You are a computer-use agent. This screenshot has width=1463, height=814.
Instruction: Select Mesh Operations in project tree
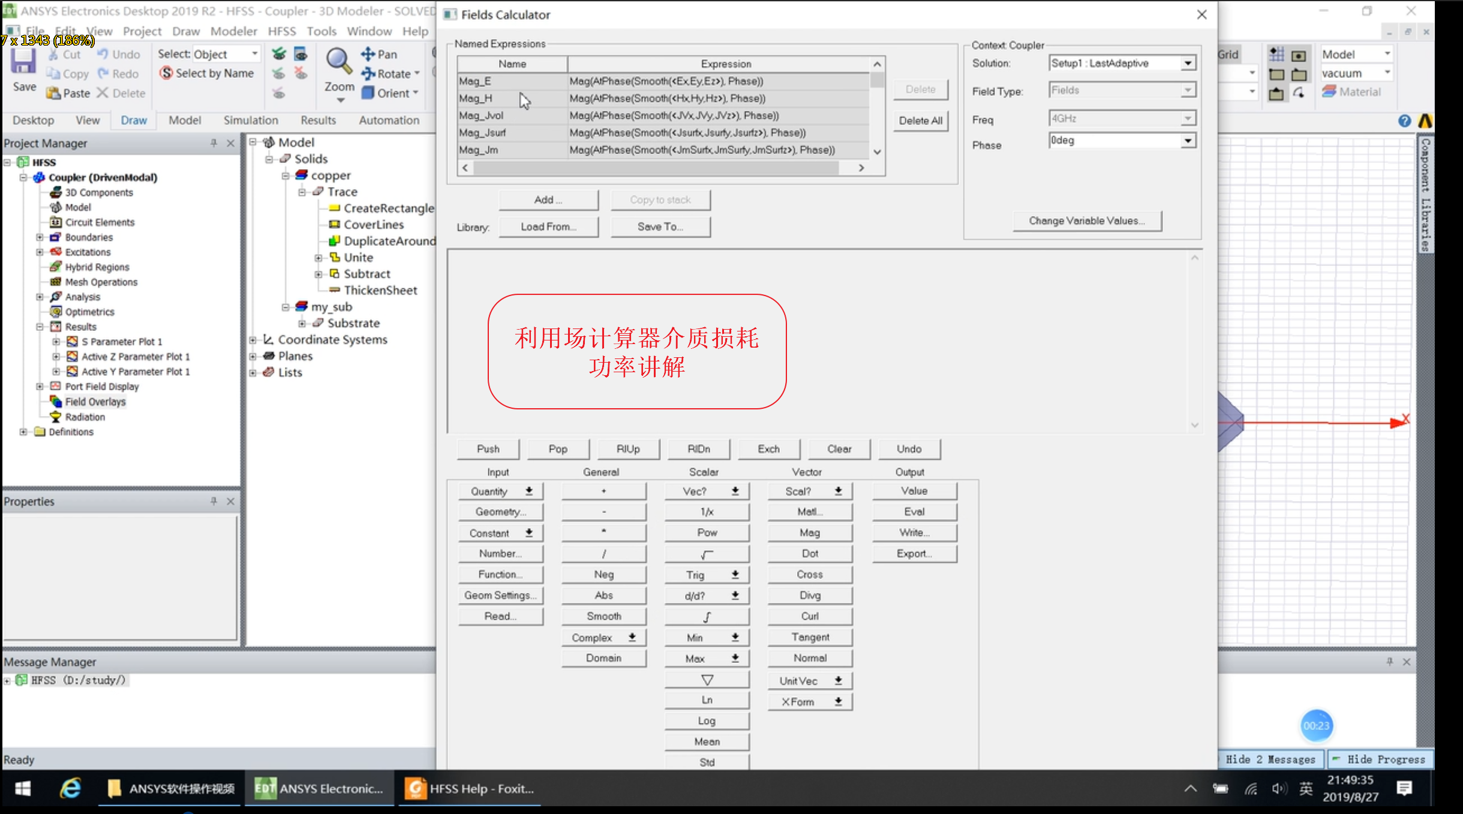pos(101,282)
